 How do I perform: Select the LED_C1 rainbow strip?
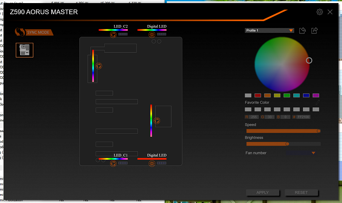pos(113,159)
